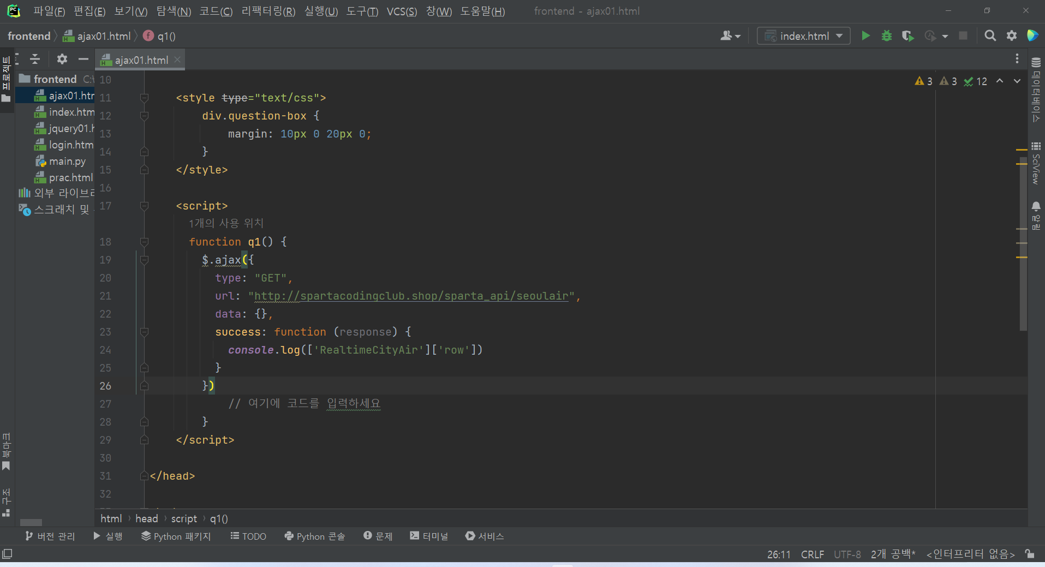Open the VCS(S) menu

(x=402, y=11)
